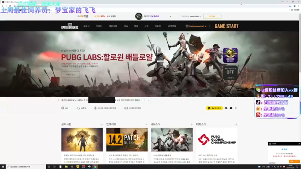This screenshot has width=301, height=169.
Task: Click the orange button in bottom-right popup
Action: point(294,161)
